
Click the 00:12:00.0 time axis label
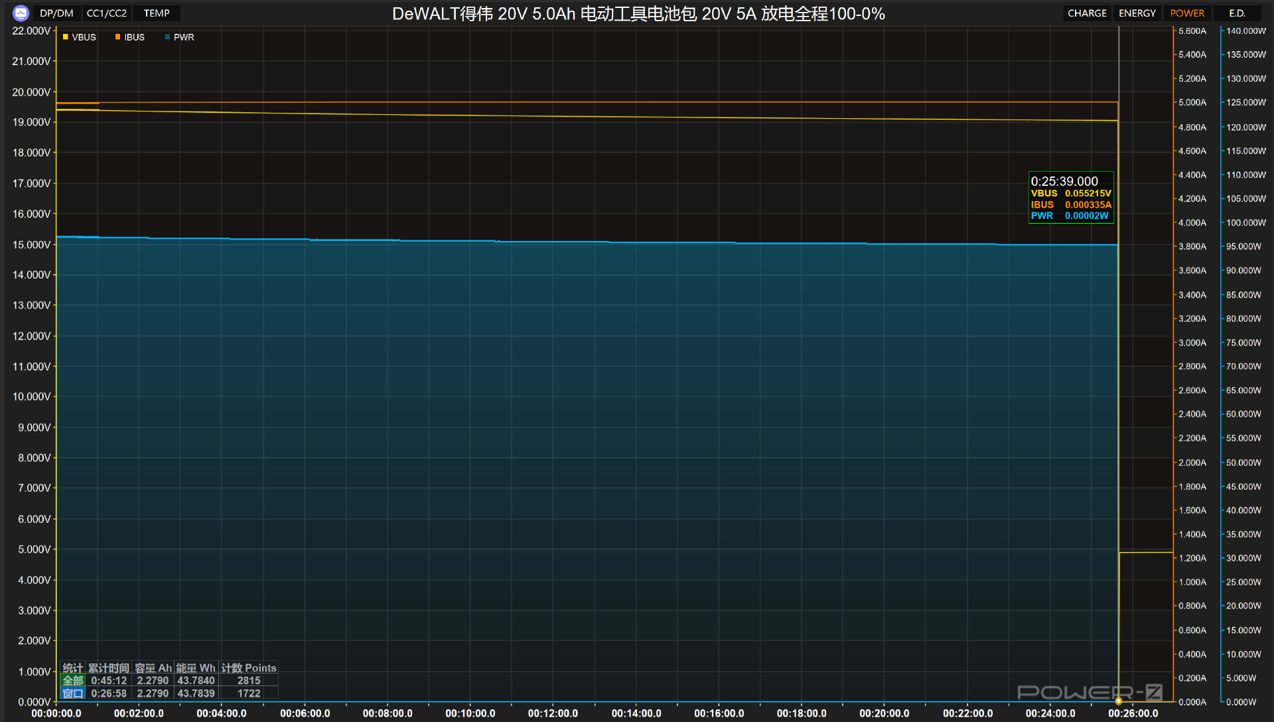coord(553,713)
